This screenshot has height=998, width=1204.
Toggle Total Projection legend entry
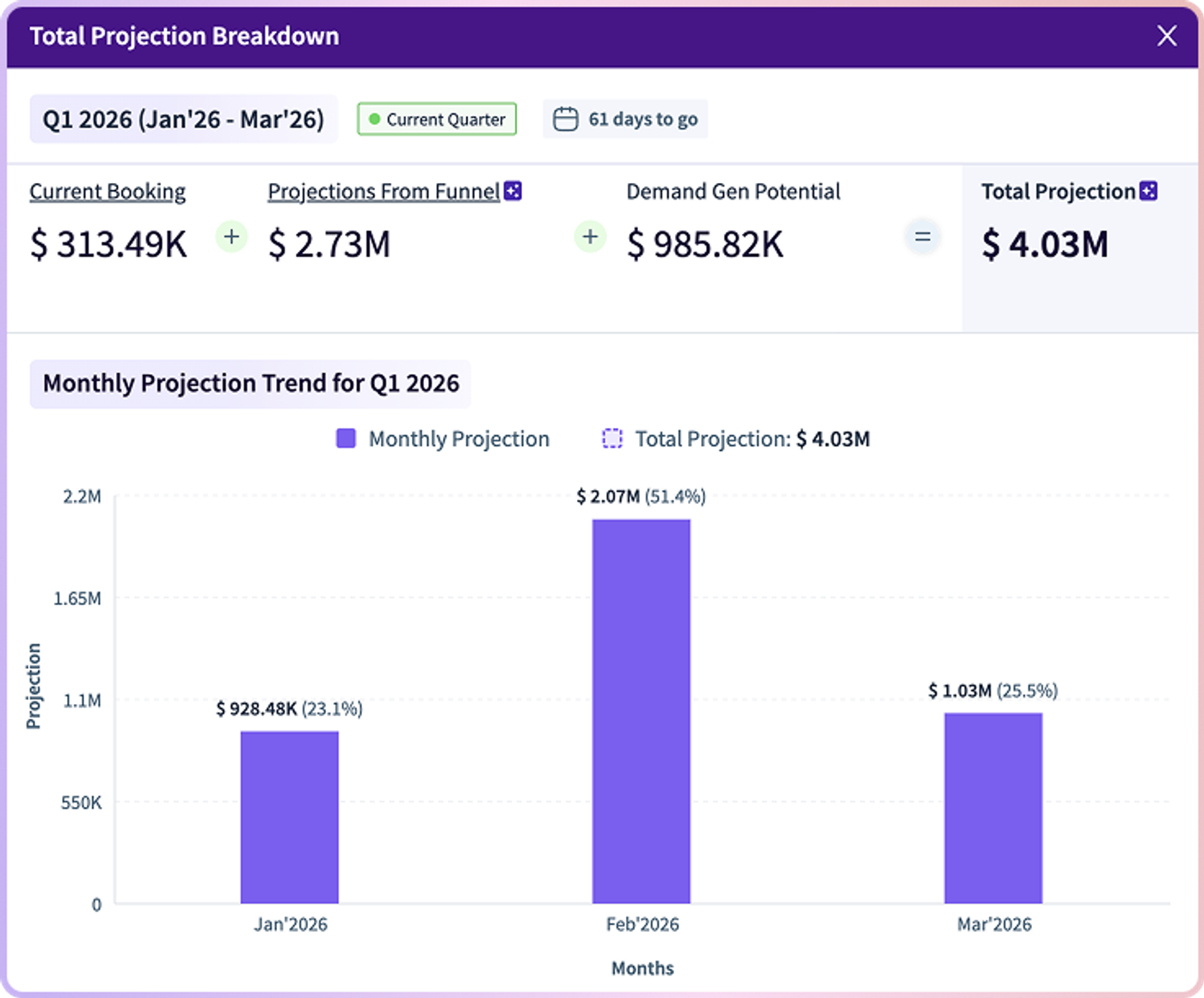pos(735,439)
